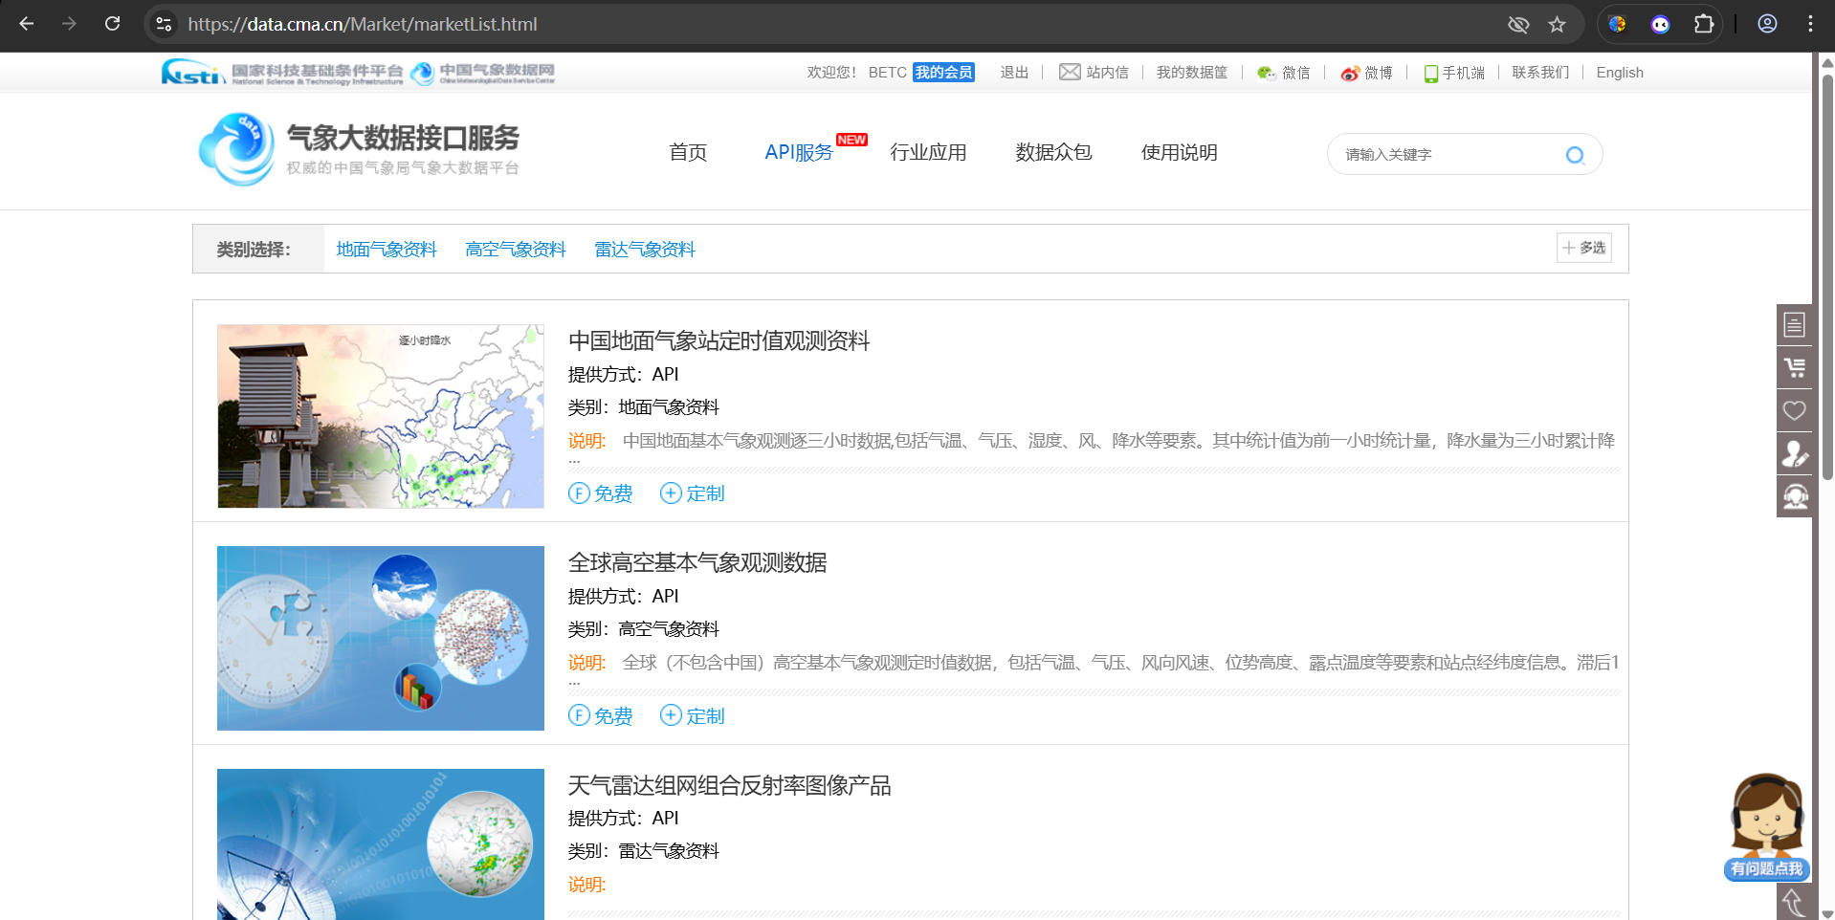Open the user edit sidebar icon
Viewport: 1835px width, 920px height.
[1794, 454]
